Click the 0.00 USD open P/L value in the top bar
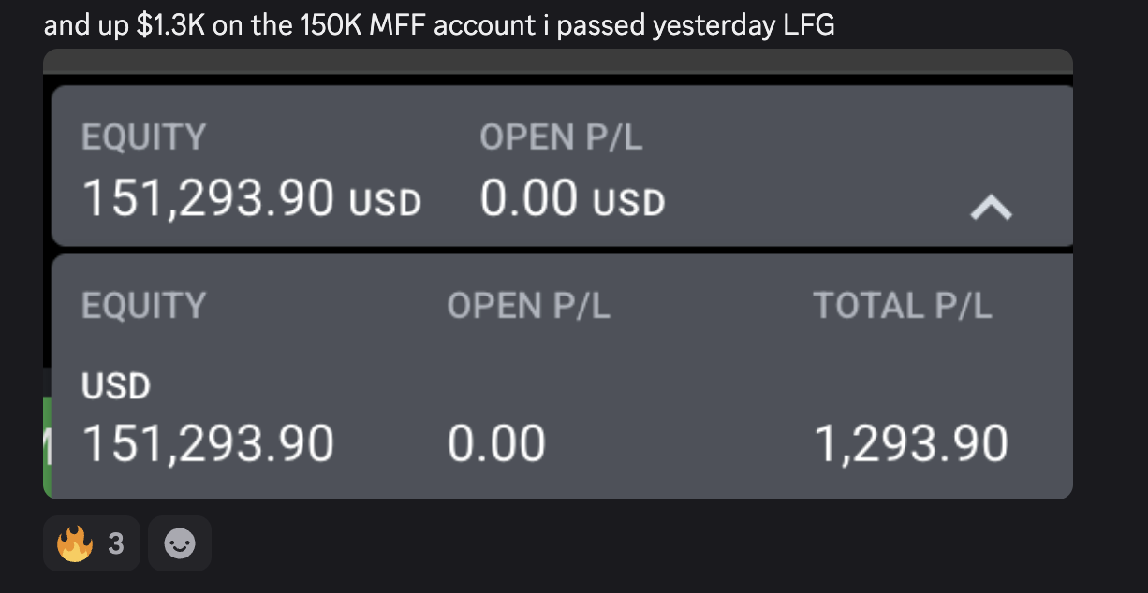The height and width of the screenshot is (593, 1148). coord(529,198)
